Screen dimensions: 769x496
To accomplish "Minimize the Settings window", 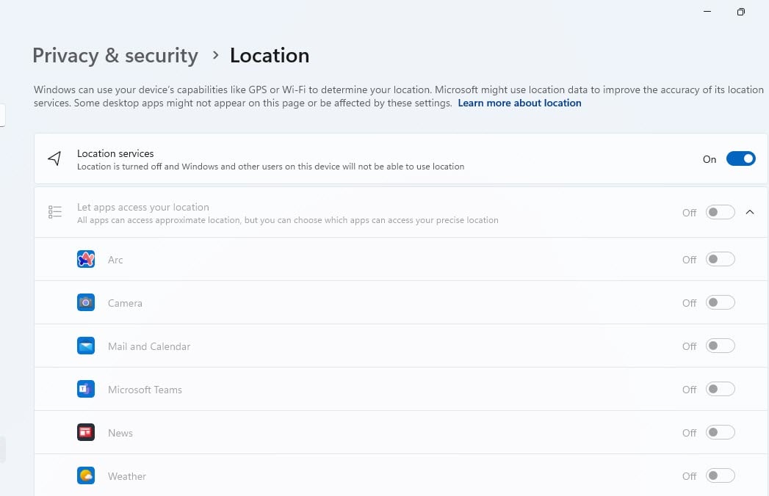I will pyautogui.click(x=707, y=11).
